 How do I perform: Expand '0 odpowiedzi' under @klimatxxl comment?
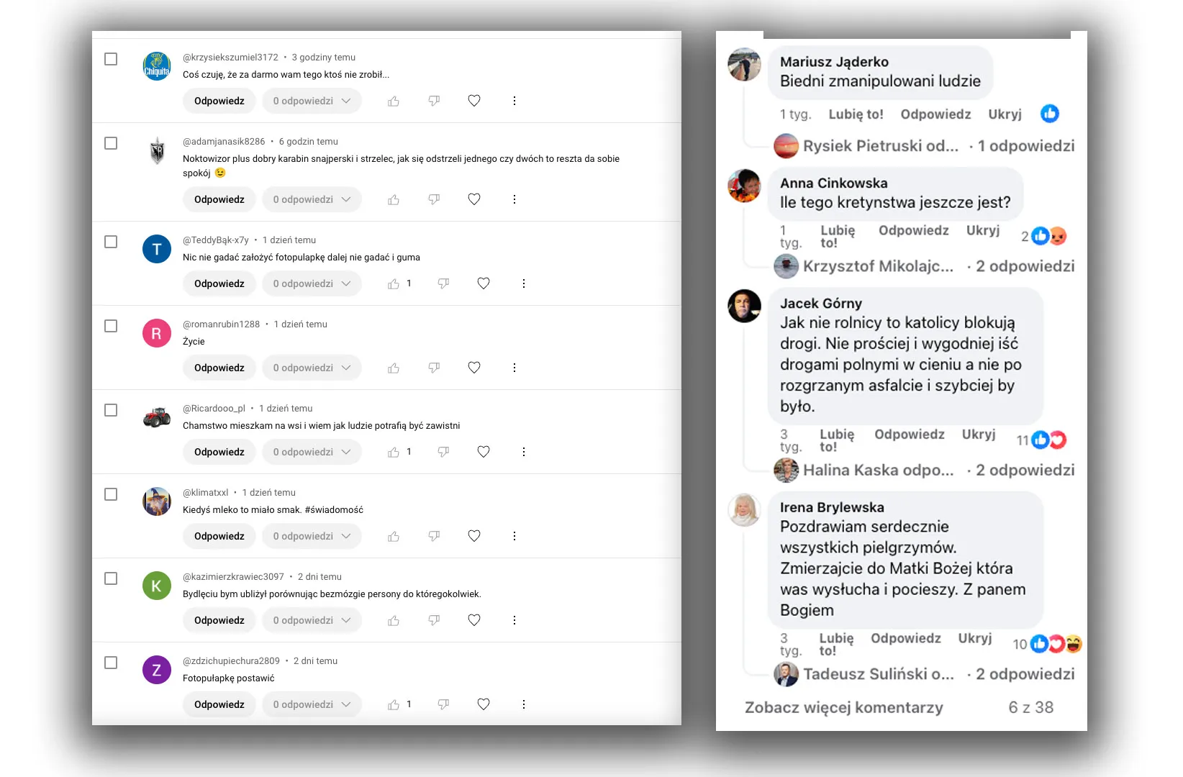tap(312, 537)
